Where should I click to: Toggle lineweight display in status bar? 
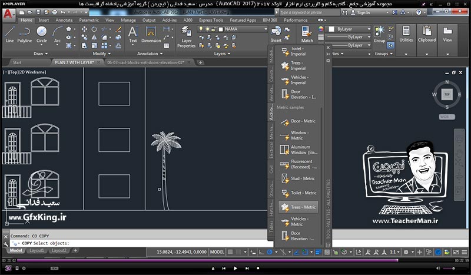coord(319,252)
